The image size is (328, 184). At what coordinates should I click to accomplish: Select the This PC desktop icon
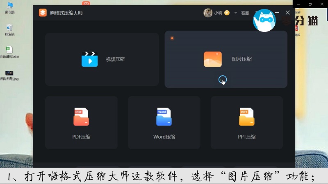9,6
